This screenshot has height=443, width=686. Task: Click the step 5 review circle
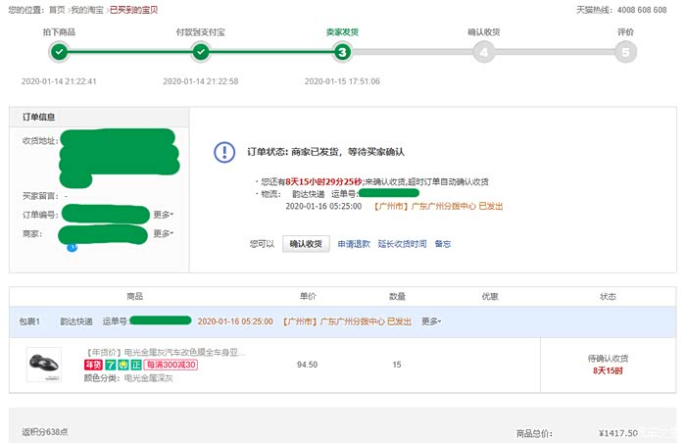point(625,52)
